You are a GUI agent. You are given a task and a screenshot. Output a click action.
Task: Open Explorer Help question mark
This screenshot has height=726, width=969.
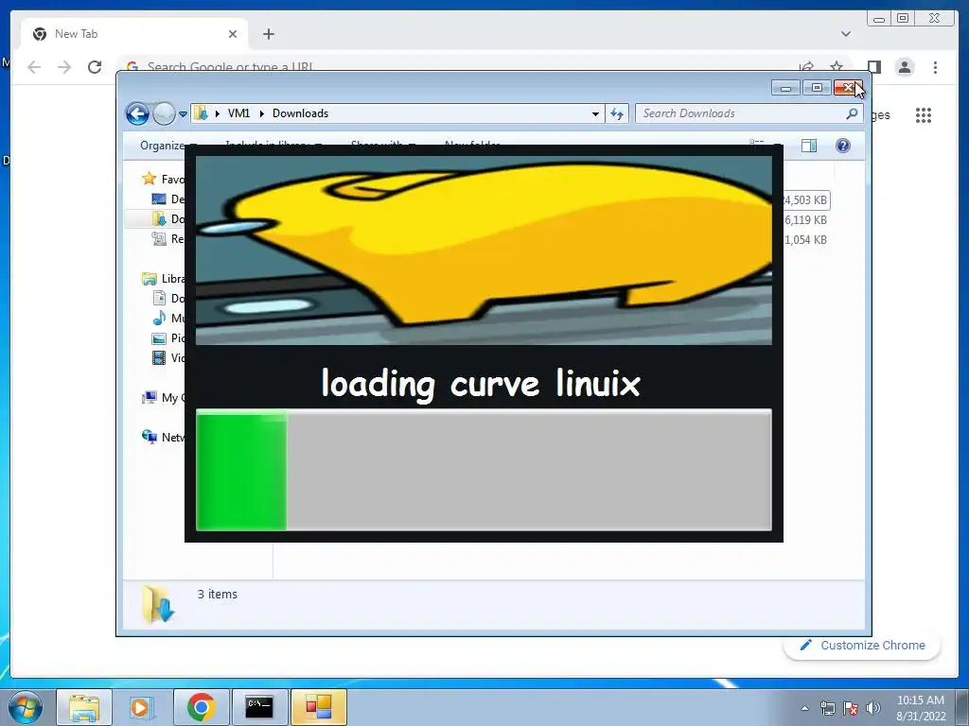point(843,146)
